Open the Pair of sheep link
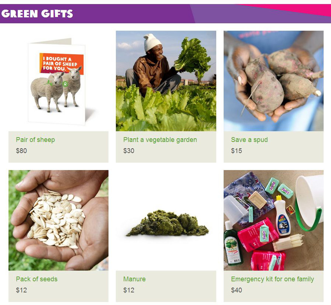 [35, 140]
